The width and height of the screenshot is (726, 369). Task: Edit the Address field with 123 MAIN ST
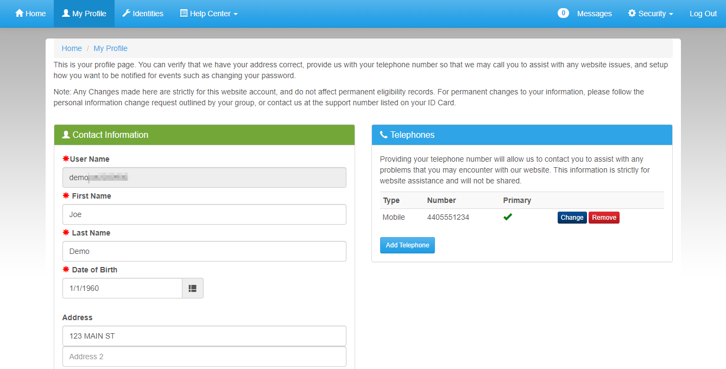[204, 336]
